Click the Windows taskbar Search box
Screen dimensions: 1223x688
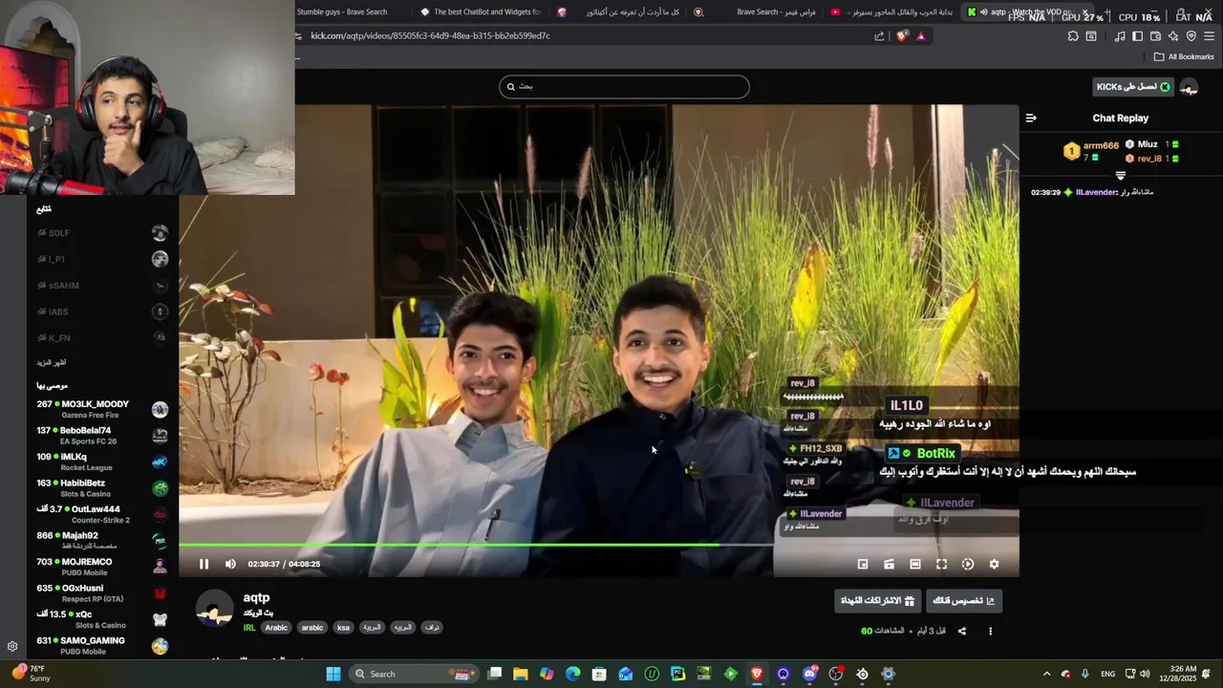click(414, 674)
